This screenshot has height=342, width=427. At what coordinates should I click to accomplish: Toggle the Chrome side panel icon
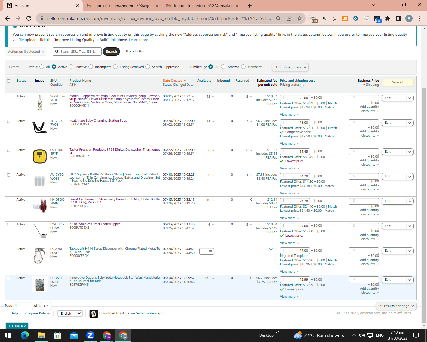pos(398,19)
